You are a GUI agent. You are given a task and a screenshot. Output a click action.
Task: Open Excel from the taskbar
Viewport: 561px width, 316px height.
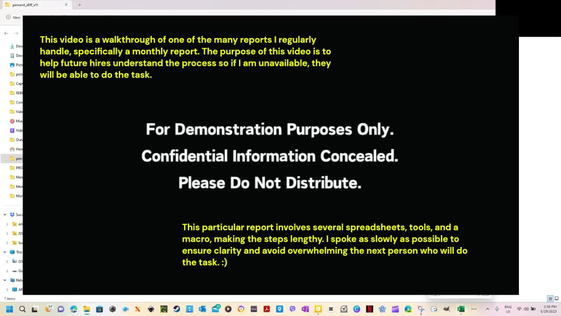point(461,309)
